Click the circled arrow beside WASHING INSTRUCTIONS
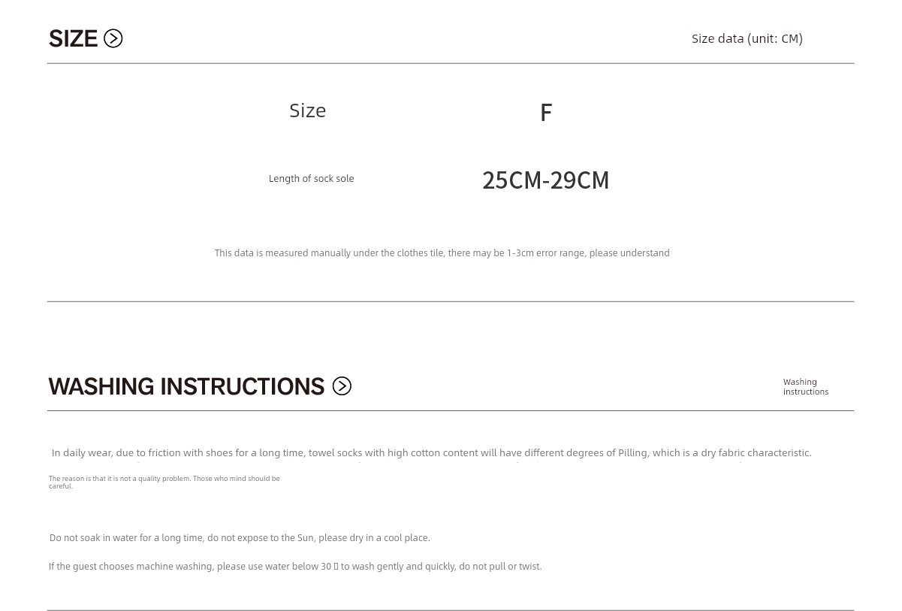This screenshot has width=902, height=611. click(342, 386)
